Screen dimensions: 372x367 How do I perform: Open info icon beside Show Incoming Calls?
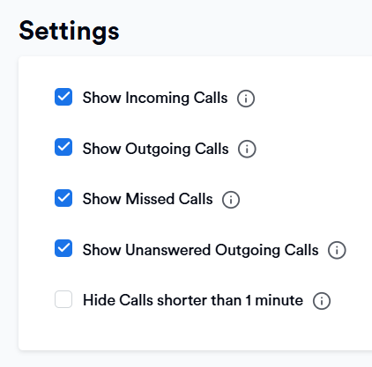246,99
